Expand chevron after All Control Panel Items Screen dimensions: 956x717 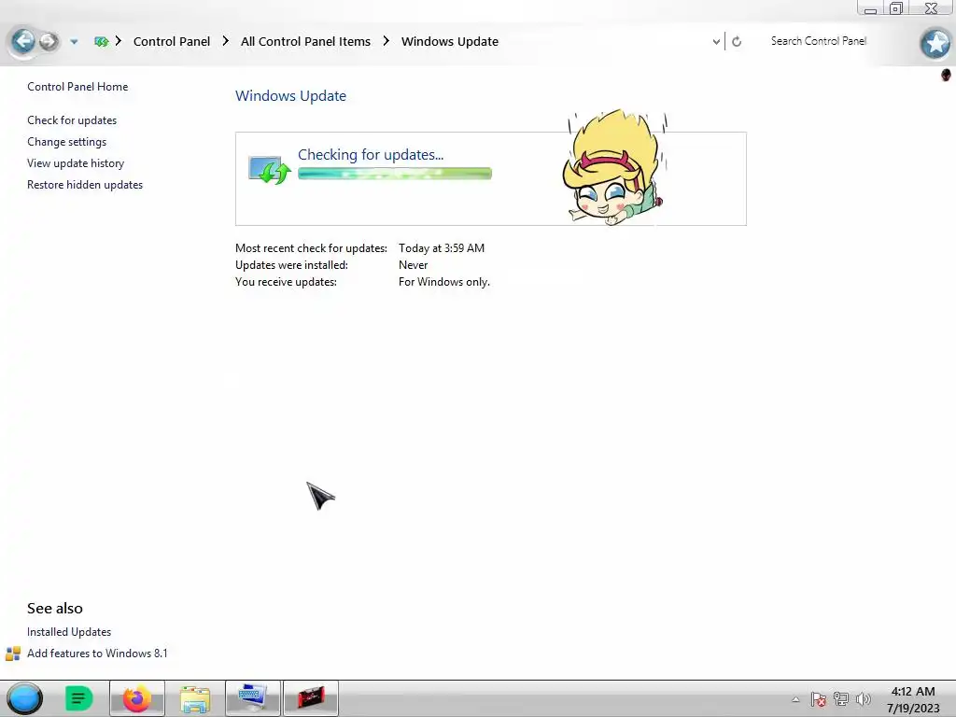(386, 41)
